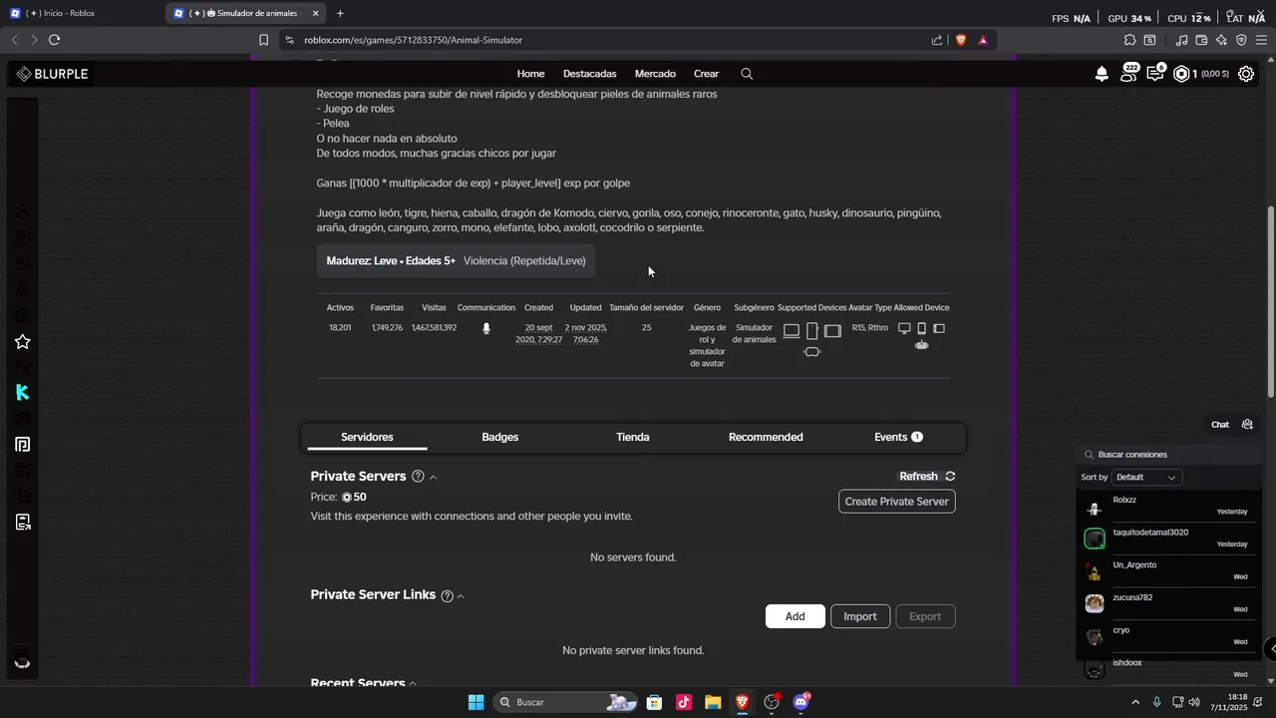1276x718 pixels.
Task: Click the Export button
Action: click(925, 616)
